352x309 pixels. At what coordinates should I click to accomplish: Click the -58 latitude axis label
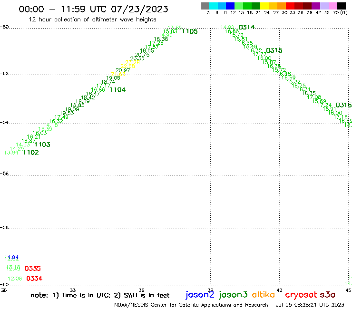4,228
